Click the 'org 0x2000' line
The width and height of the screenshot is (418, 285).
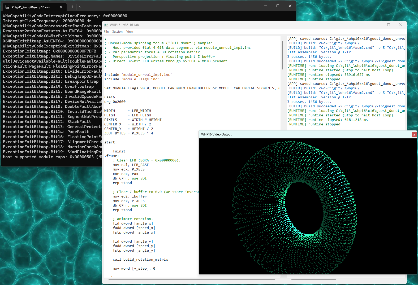tap(115, 102)
